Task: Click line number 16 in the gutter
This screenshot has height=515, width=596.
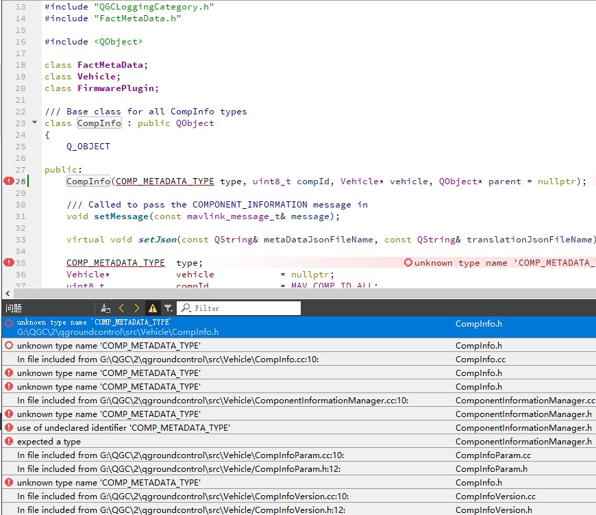Action: coord(21,41)
